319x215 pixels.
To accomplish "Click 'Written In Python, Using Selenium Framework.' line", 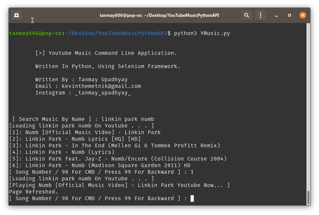I will (x=108, y=66).
